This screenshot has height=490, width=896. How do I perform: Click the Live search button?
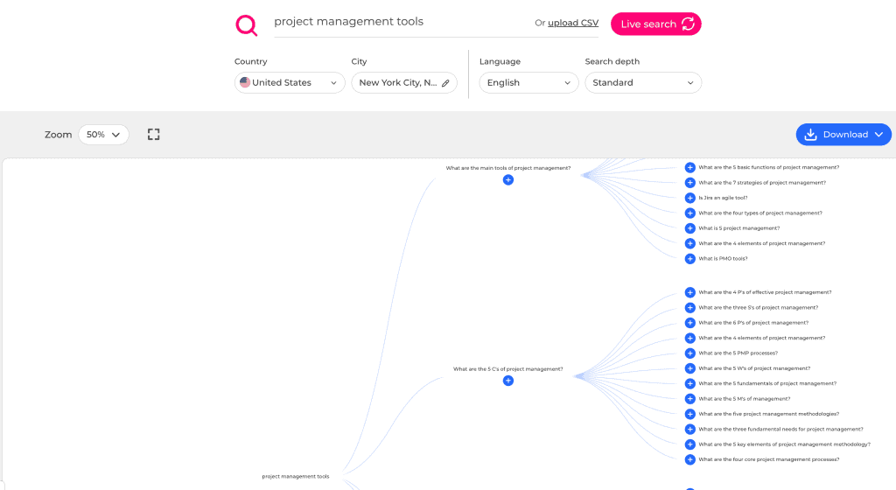656,24
